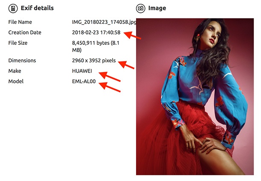261x181 pixels.
Task: Click the creation date value 2018-02-23 17:40:58
Action: pyautogui.click(x=96, y=32)
